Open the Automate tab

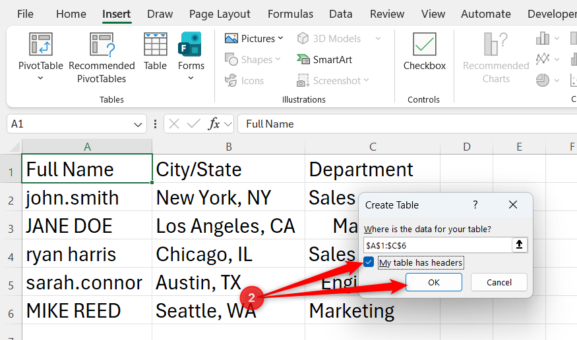point(486,14)
